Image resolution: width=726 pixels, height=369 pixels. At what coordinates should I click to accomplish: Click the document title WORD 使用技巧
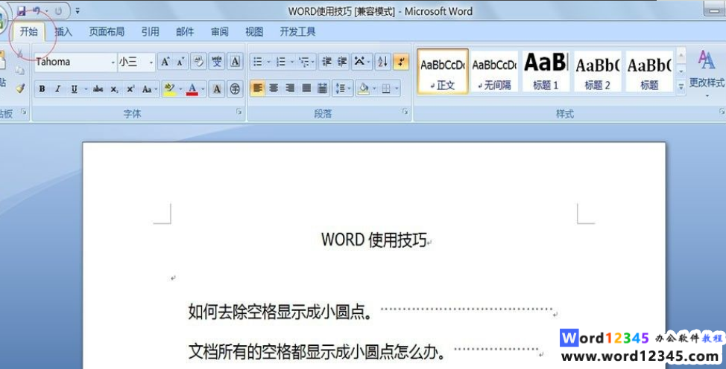(x=373, y=240)
